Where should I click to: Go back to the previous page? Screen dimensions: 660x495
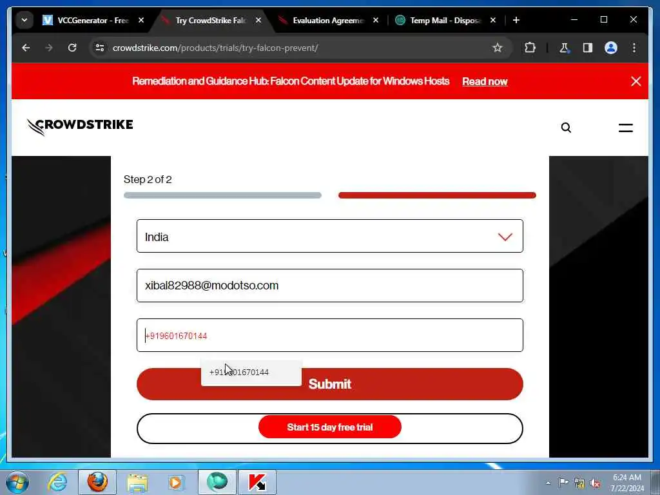[26, 48]
